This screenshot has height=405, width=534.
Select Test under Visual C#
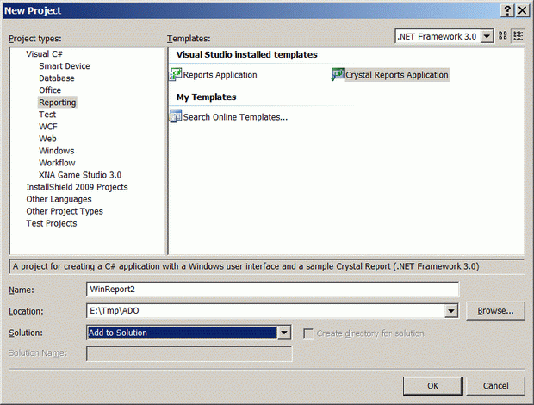pos(47,115)
